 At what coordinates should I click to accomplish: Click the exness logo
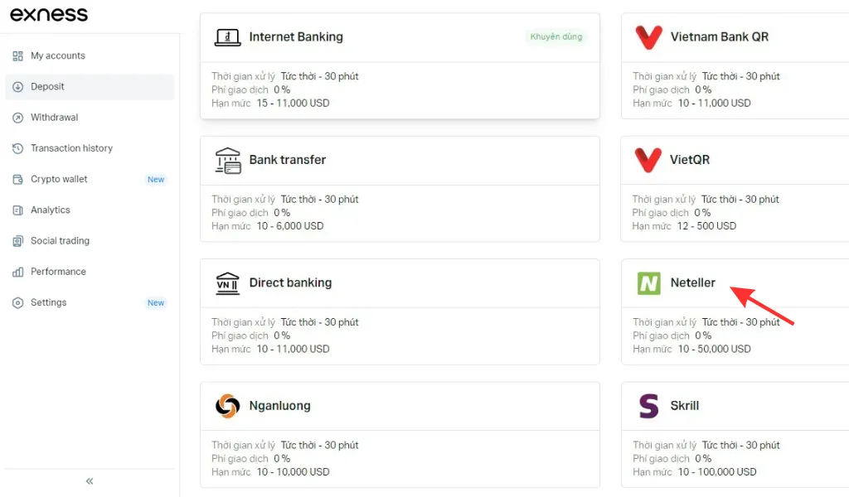click(x=49, y=14)
